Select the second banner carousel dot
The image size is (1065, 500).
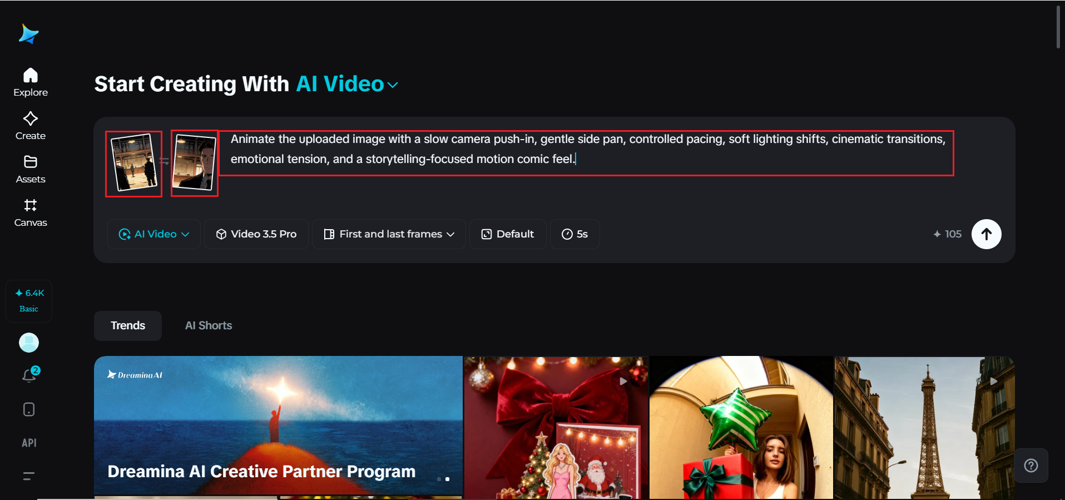447,479
